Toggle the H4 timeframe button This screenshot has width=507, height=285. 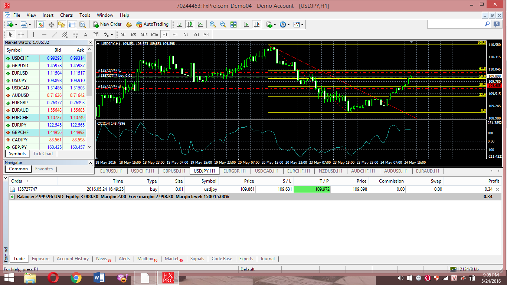(x=175, y=35)
